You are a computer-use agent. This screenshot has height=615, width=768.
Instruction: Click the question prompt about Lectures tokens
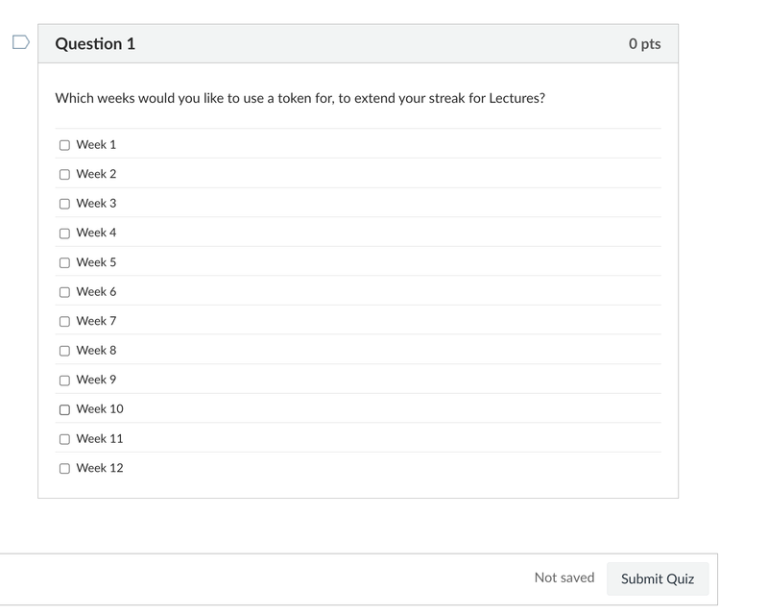[x=300, y=98]
